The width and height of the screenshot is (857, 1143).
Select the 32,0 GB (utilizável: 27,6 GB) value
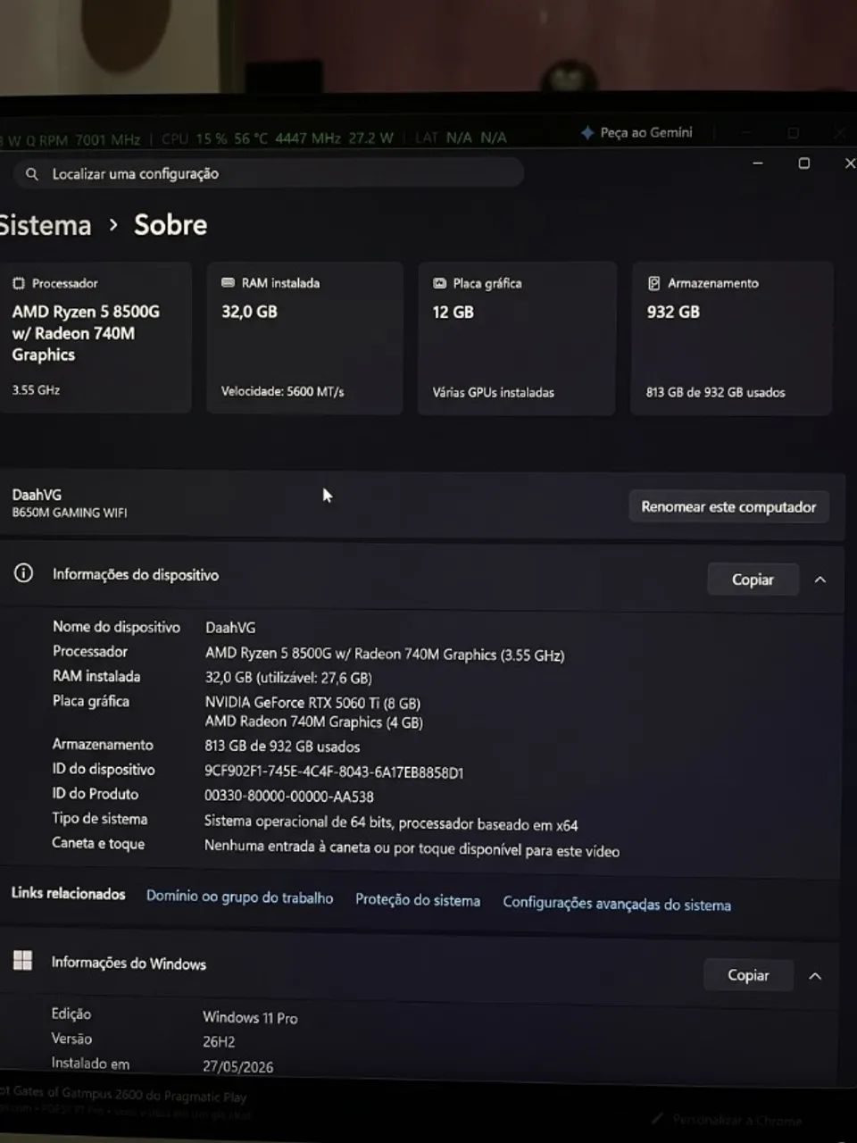(x=288, y=678)
